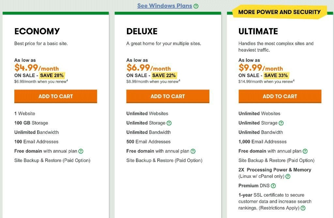This screenshot has height=218, width=334.
Task: Click help icon beside See Windows Plans
Action: tap(196, 6)
